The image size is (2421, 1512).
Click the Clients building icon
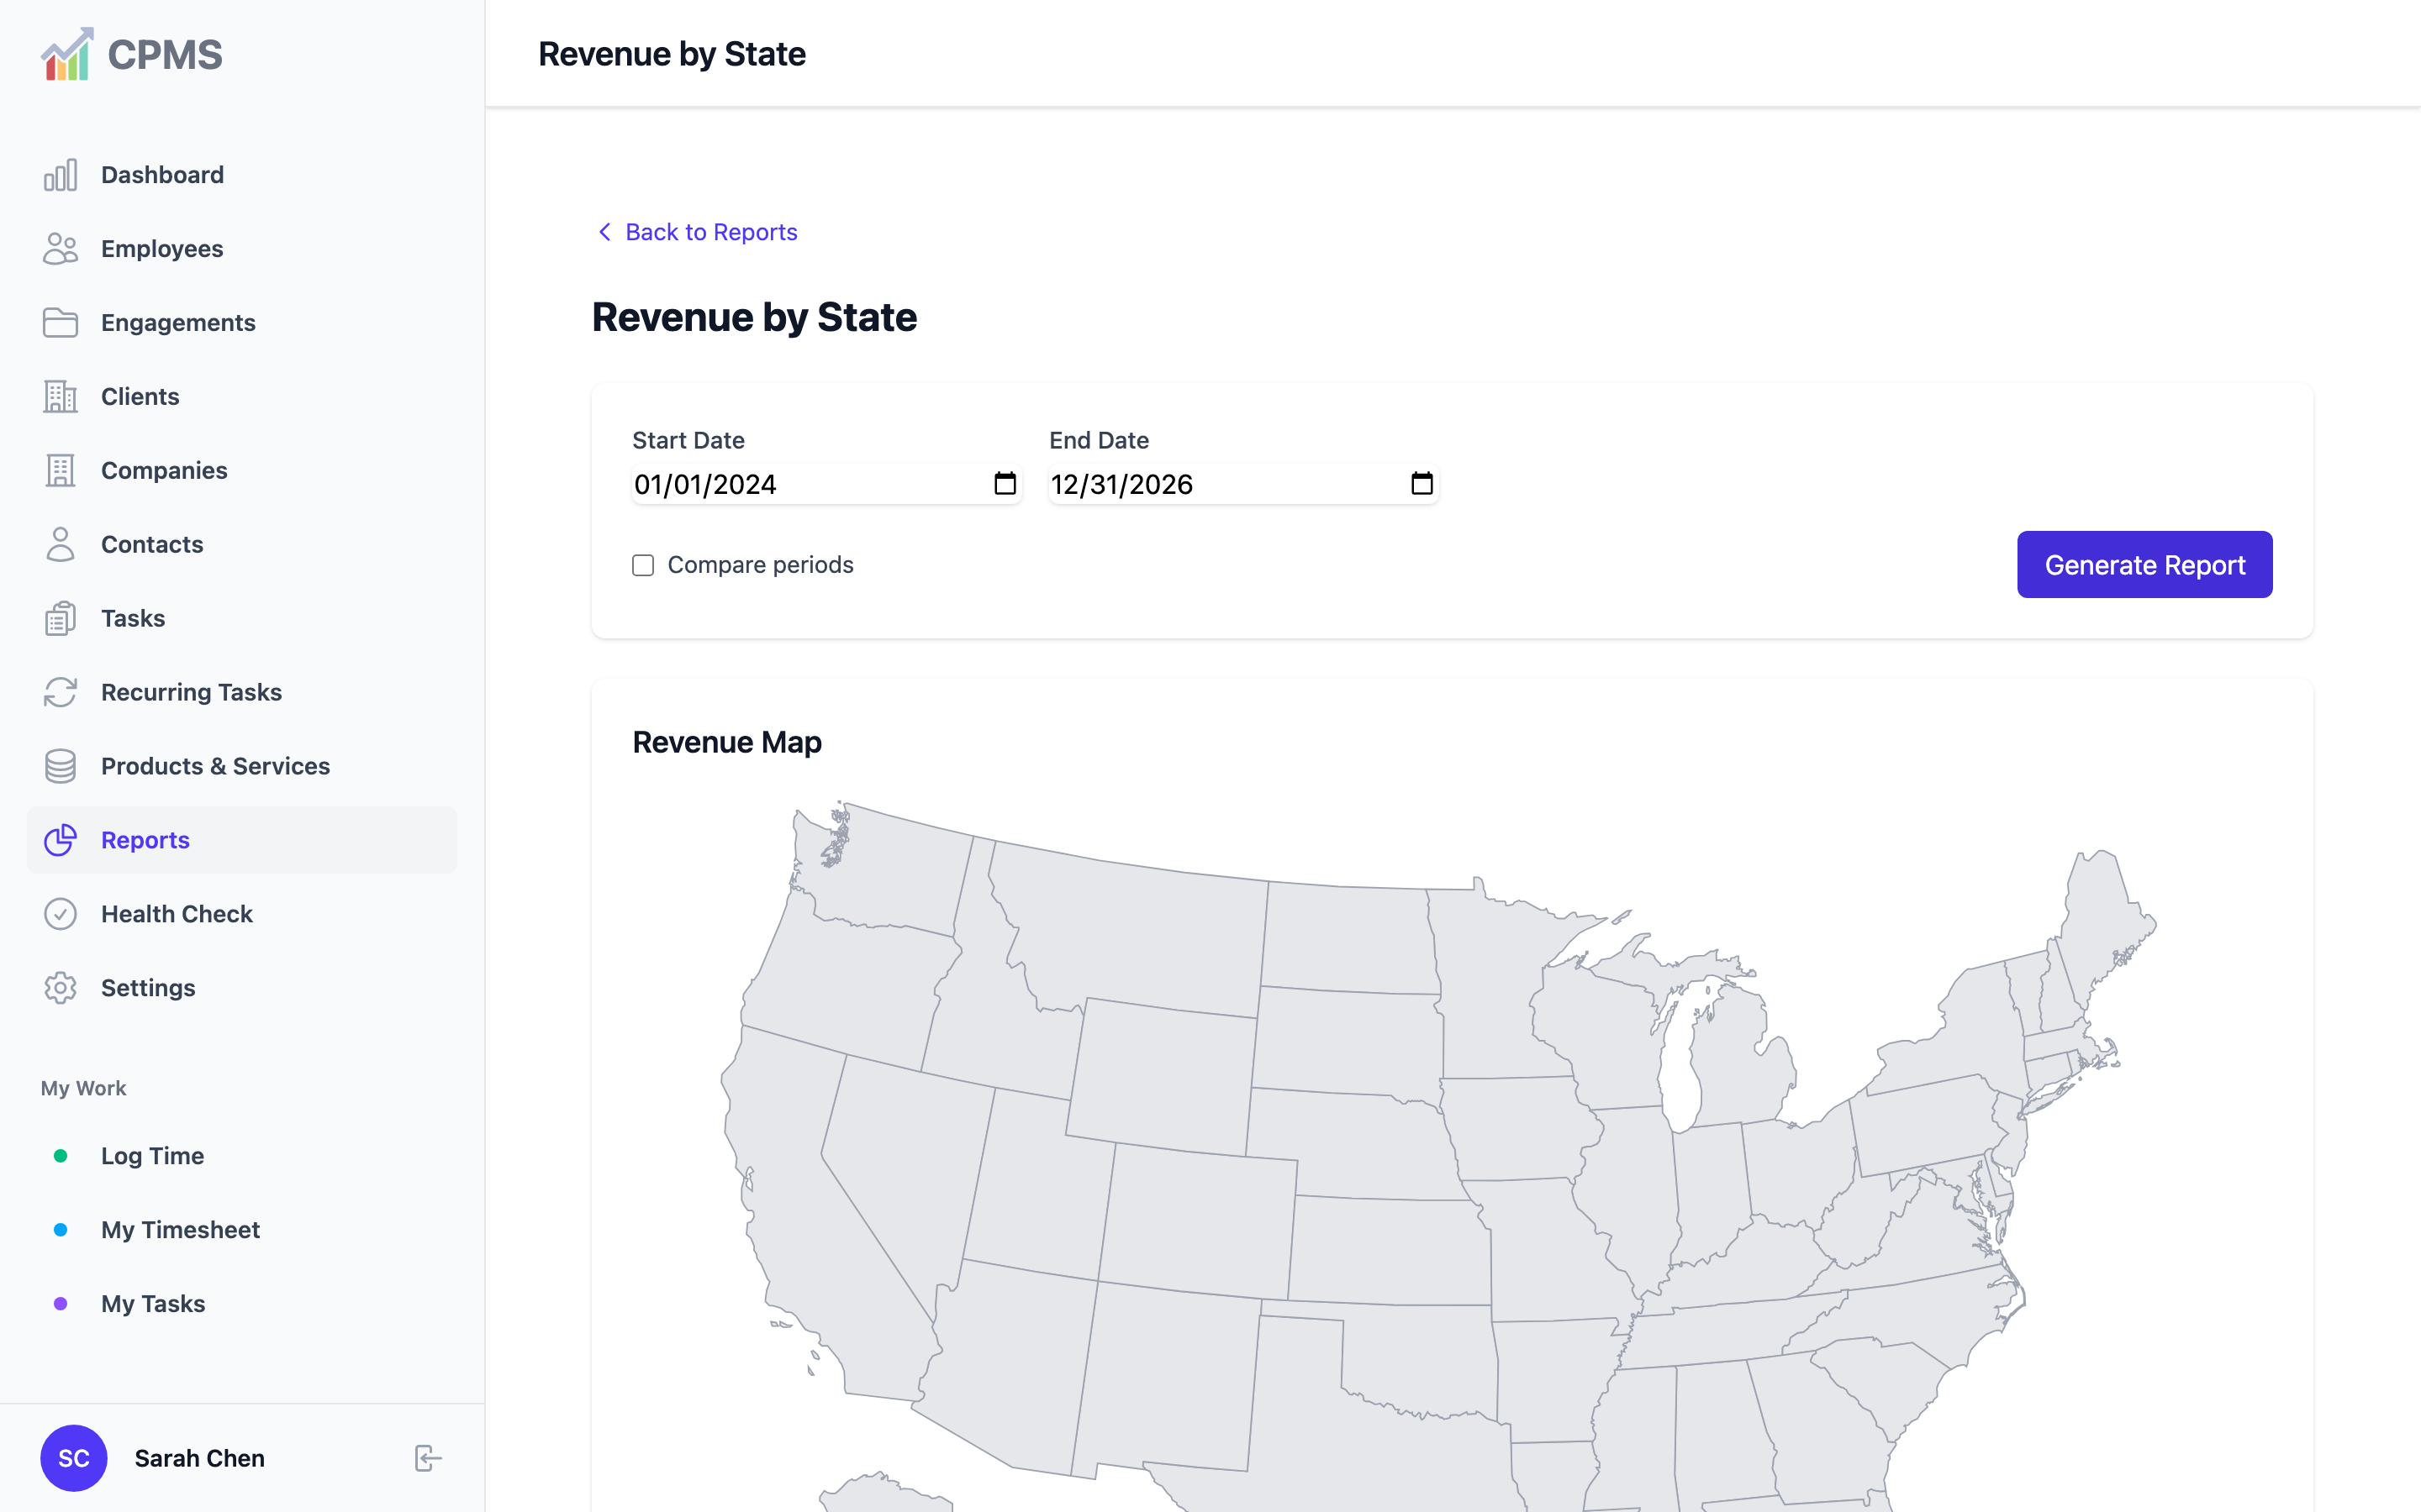click(60, 397)
